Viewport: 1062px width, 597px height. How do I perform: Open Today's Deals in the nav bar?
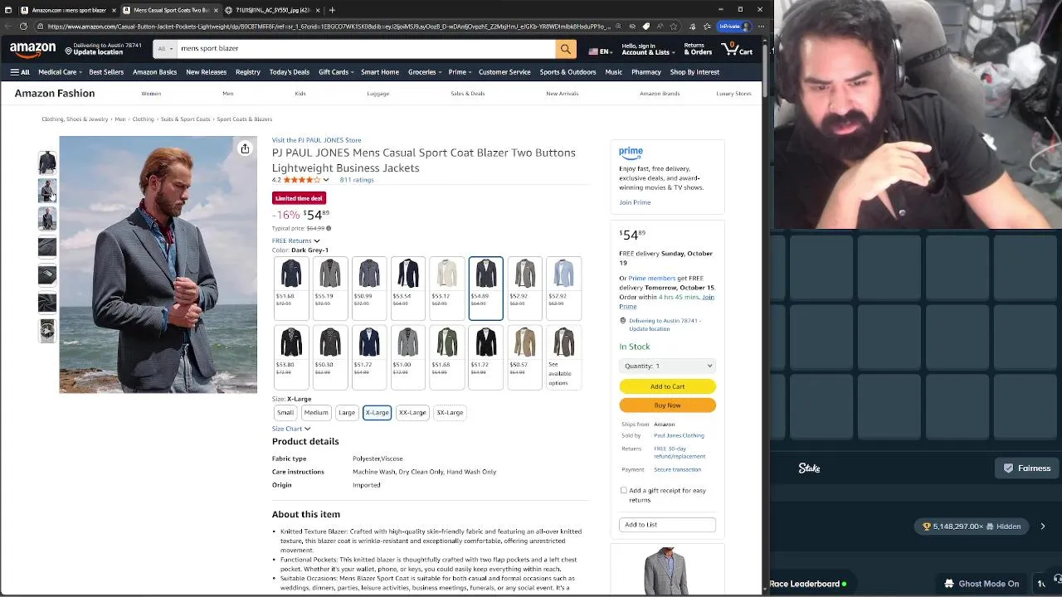290,72
